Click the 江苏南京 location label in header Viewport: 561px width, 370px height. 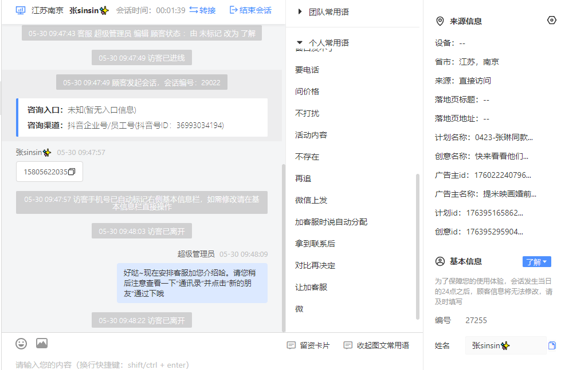point(47,10)
